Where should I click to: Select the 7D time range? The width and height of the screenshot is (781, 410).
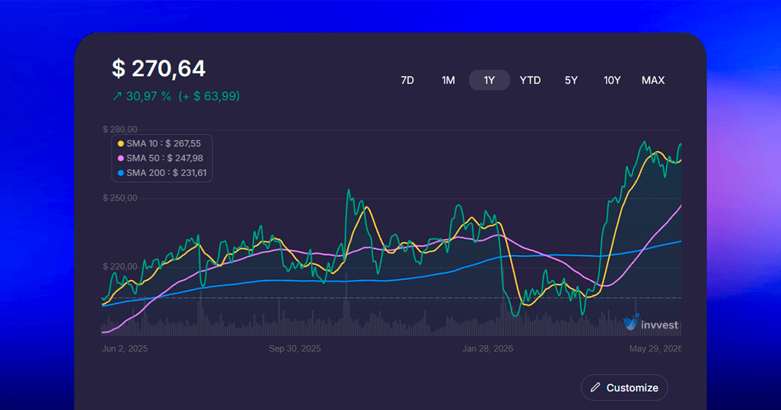407,81
